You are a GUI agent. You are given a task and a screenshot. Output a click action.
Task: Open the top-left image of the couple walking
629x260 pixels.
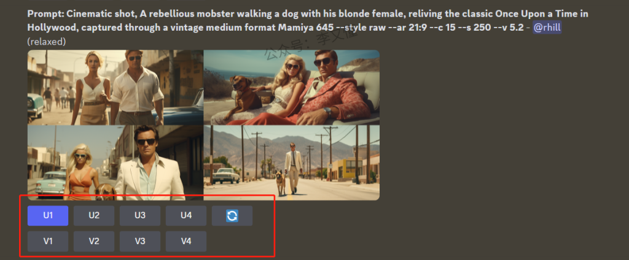point(115,87)
